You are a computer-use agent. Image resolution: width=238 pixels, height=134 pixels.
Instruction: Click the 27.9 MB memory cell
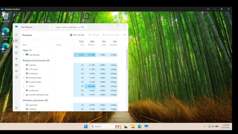pos(90,55)
